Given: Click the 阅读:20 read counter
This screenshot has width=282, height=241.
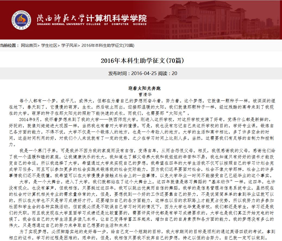Looking at the screenshot, I should (x=170, y=73).
